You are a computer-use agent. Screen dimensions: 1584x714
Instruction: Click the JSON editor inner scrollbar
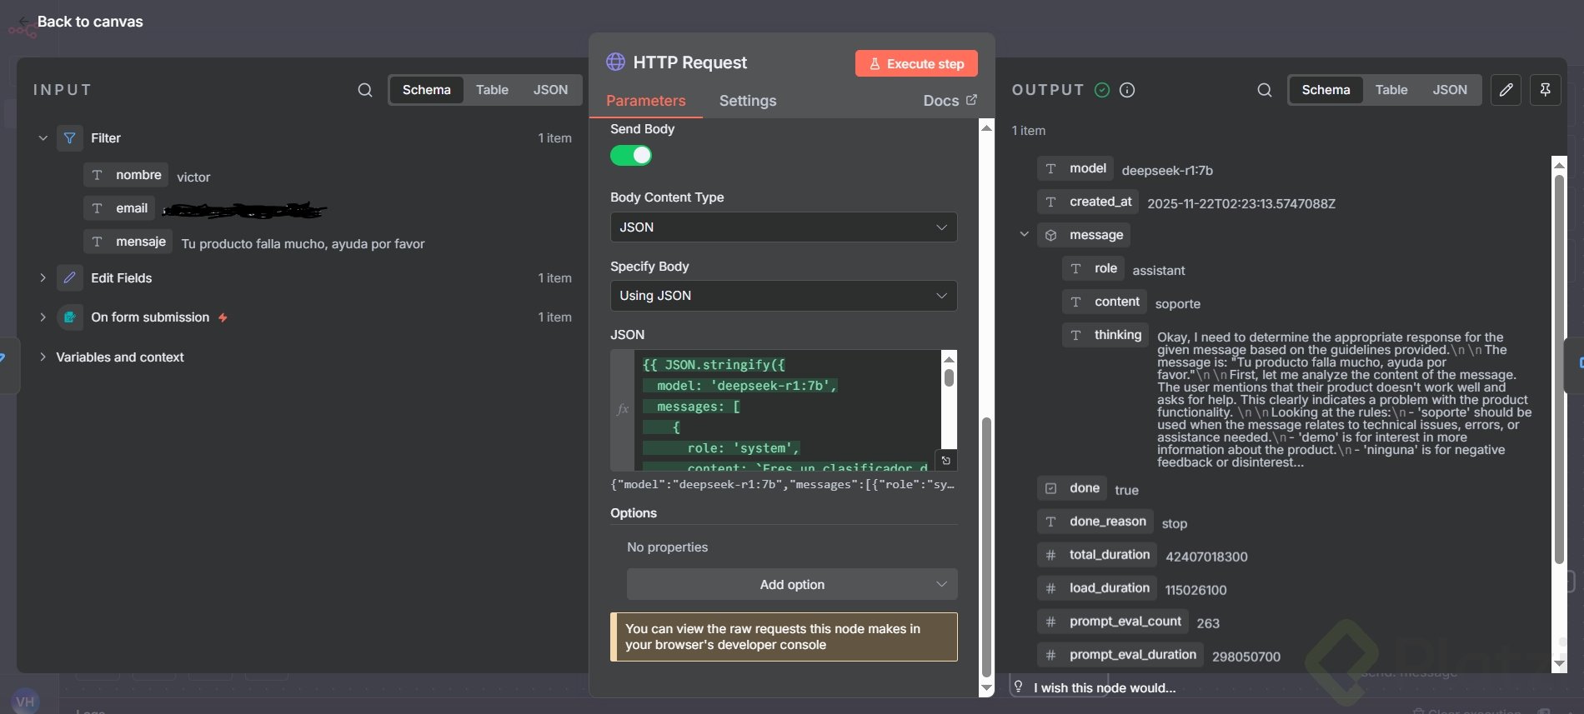click(949, 377)
